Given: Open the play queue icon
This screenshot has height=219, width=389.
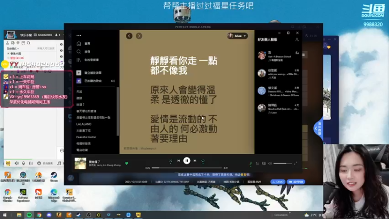Looking at the screenshot, I should pos(257,164).
